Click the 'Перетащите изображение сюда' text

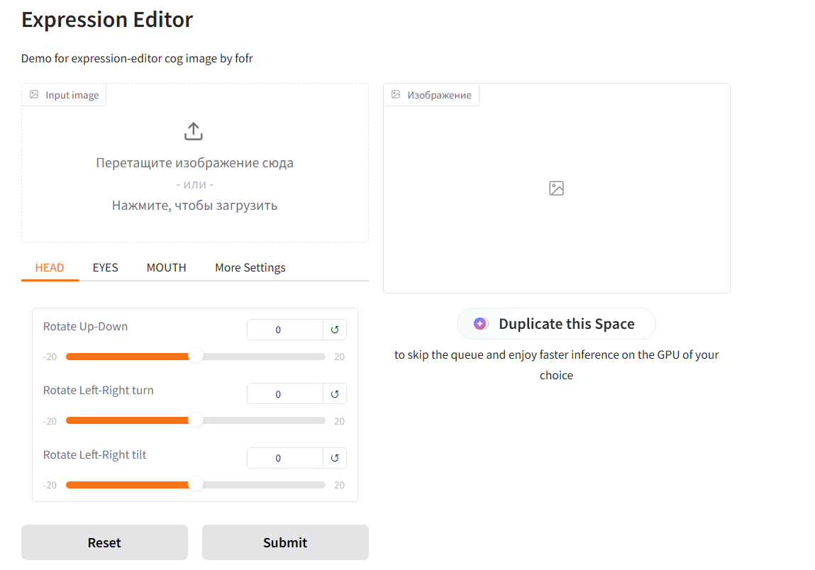pyautogui.click(x=195, y=162)
